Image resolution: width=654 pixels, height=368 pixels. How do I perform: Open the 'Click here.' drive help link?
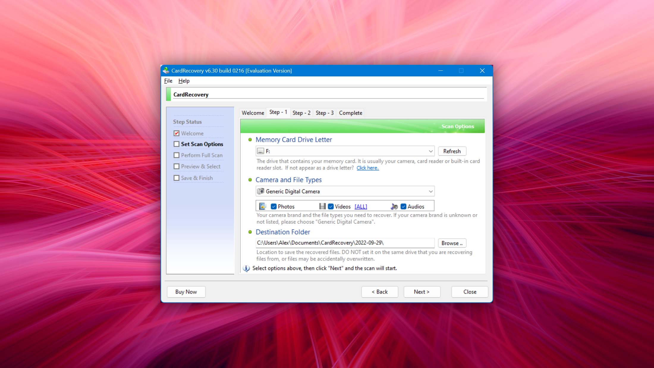367,168
